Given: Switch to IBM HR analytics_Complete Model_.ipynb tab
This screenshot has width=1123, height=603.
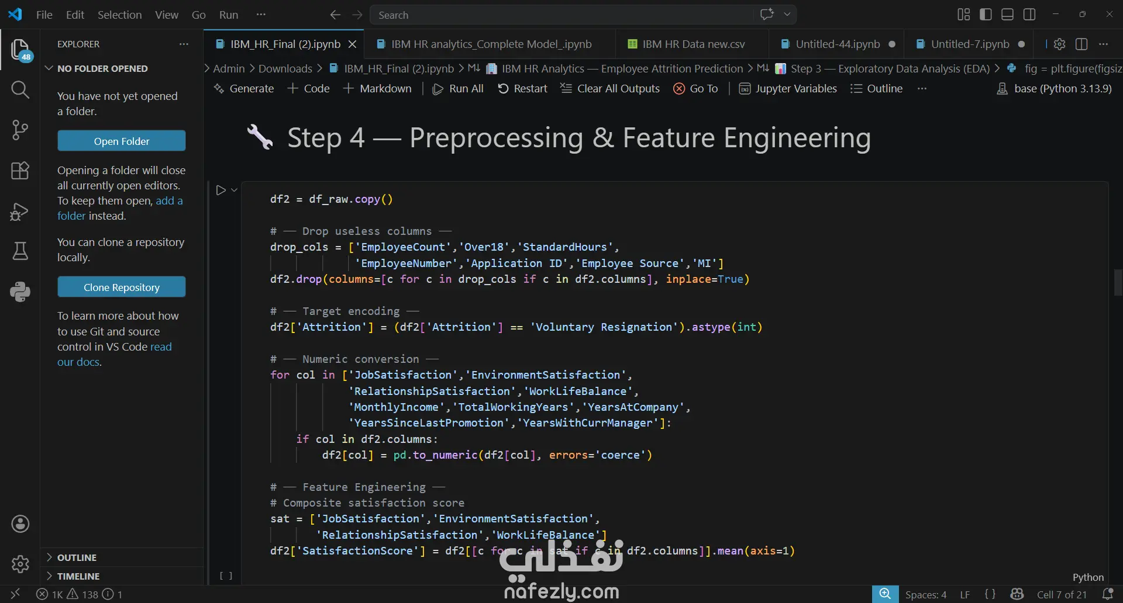Looking at the screenshot, I should (x=490, y=44).
